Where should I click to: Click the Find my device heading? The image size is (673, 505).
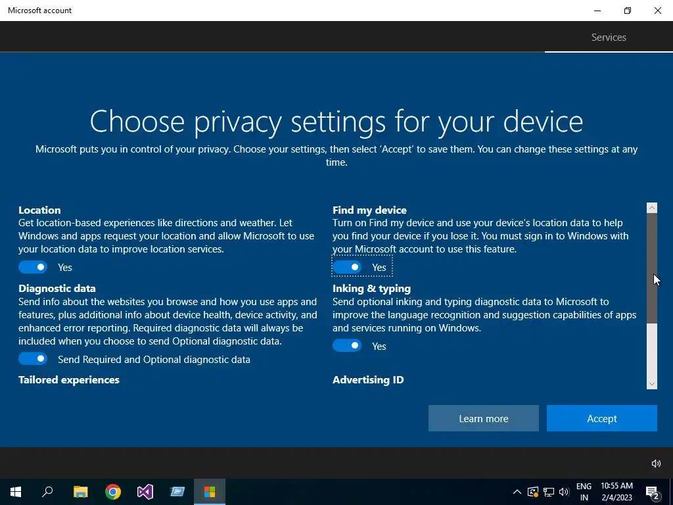[x=369, y=210]
